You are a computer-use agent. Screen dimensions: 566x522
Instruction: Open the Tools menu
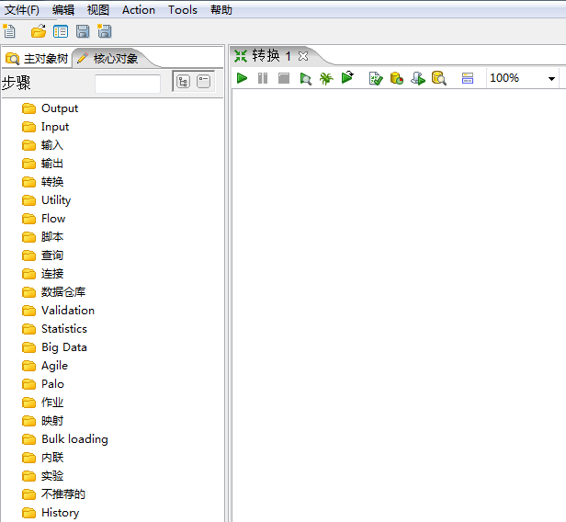[183, 10]
